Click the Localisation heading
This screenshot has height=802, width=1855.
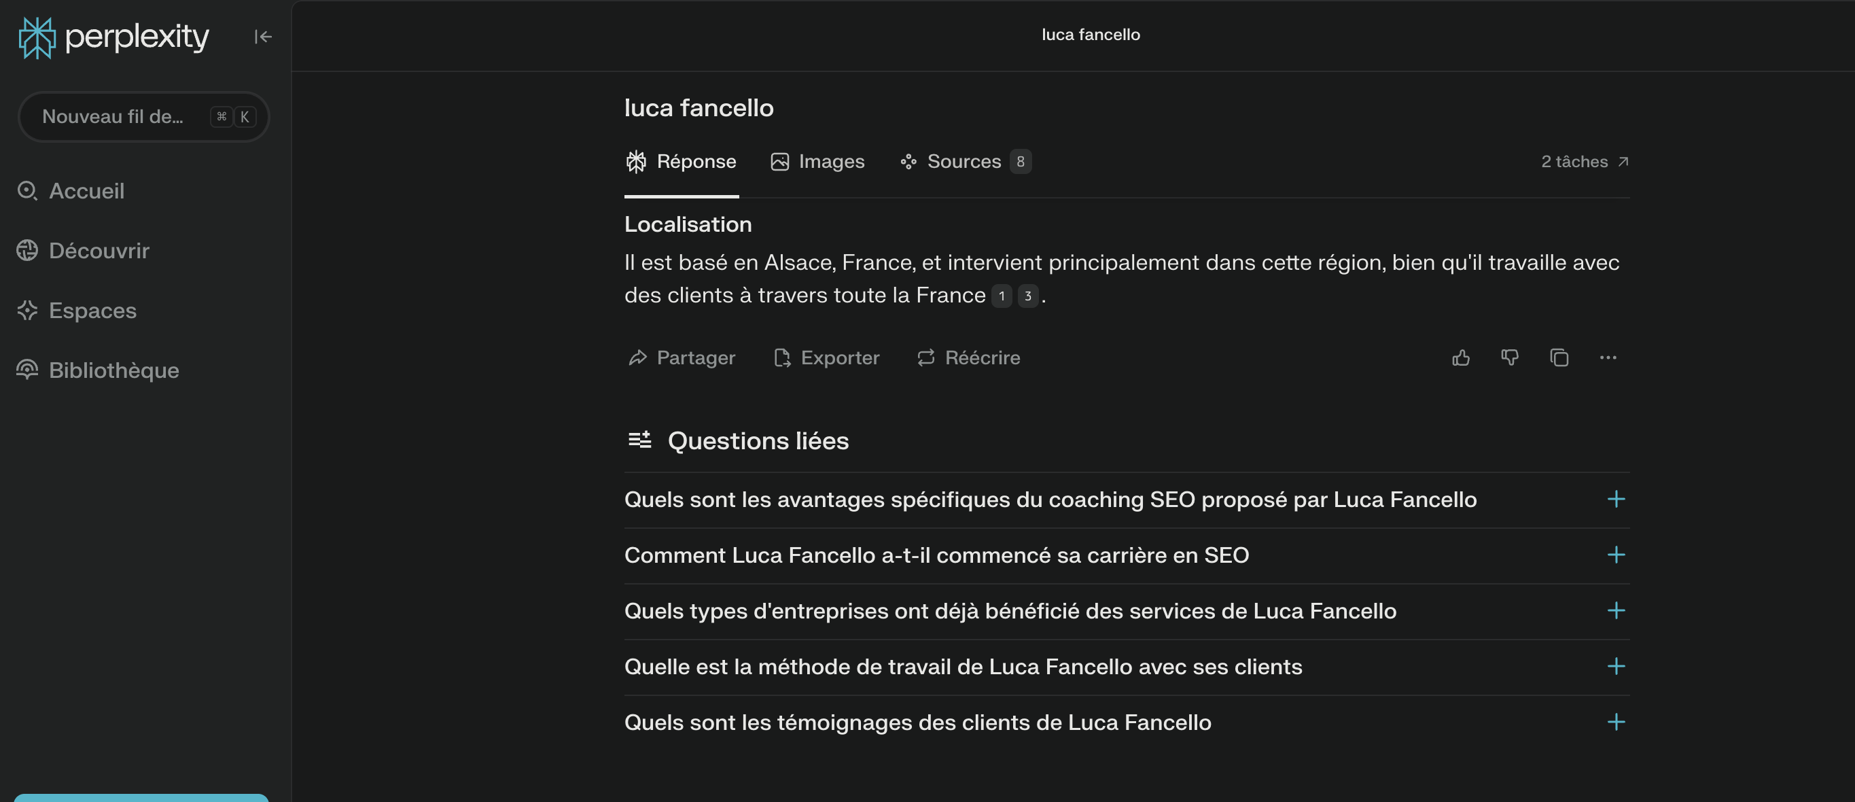[688, 225]
